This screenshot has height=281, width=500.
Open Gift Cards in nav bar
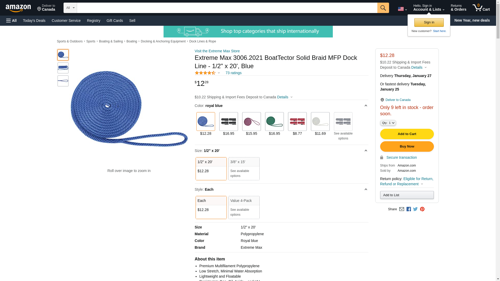pyautogui.click(x=115, y=21)
